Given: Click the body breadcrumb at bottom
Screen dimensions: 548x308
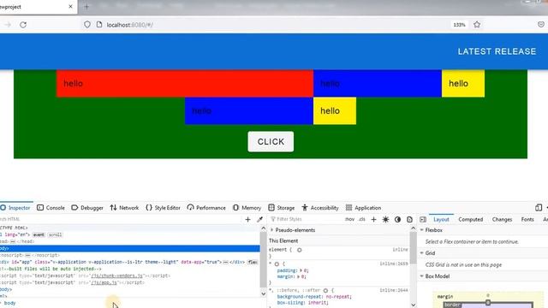Looking at the screenshot, I should tap(9, 303).
